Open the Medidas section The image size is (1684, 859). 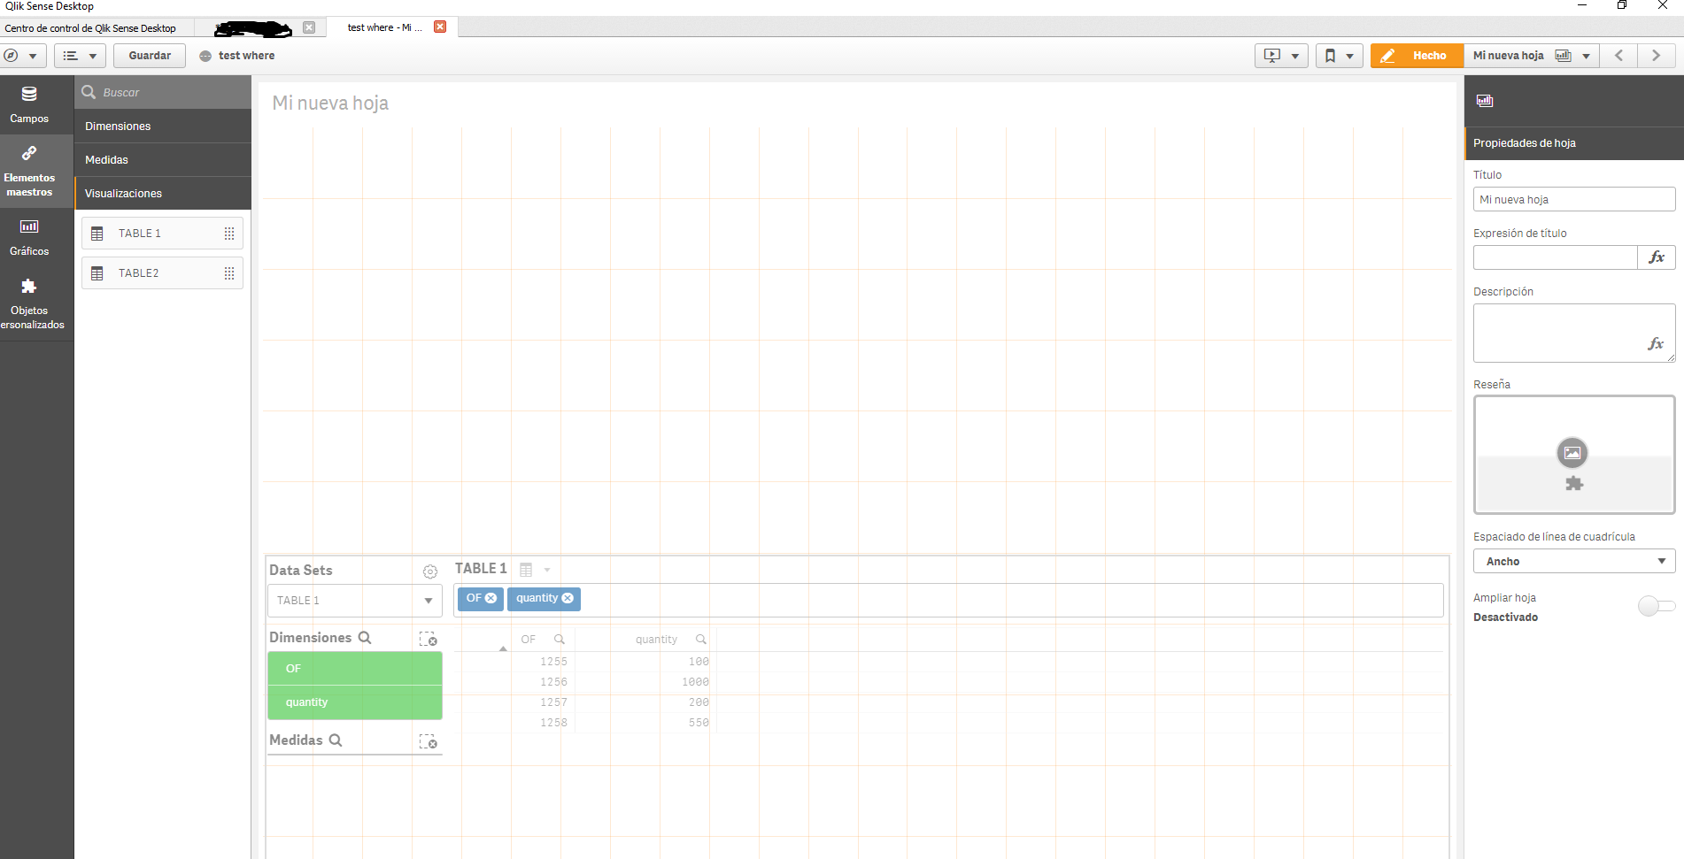[163, 160]
